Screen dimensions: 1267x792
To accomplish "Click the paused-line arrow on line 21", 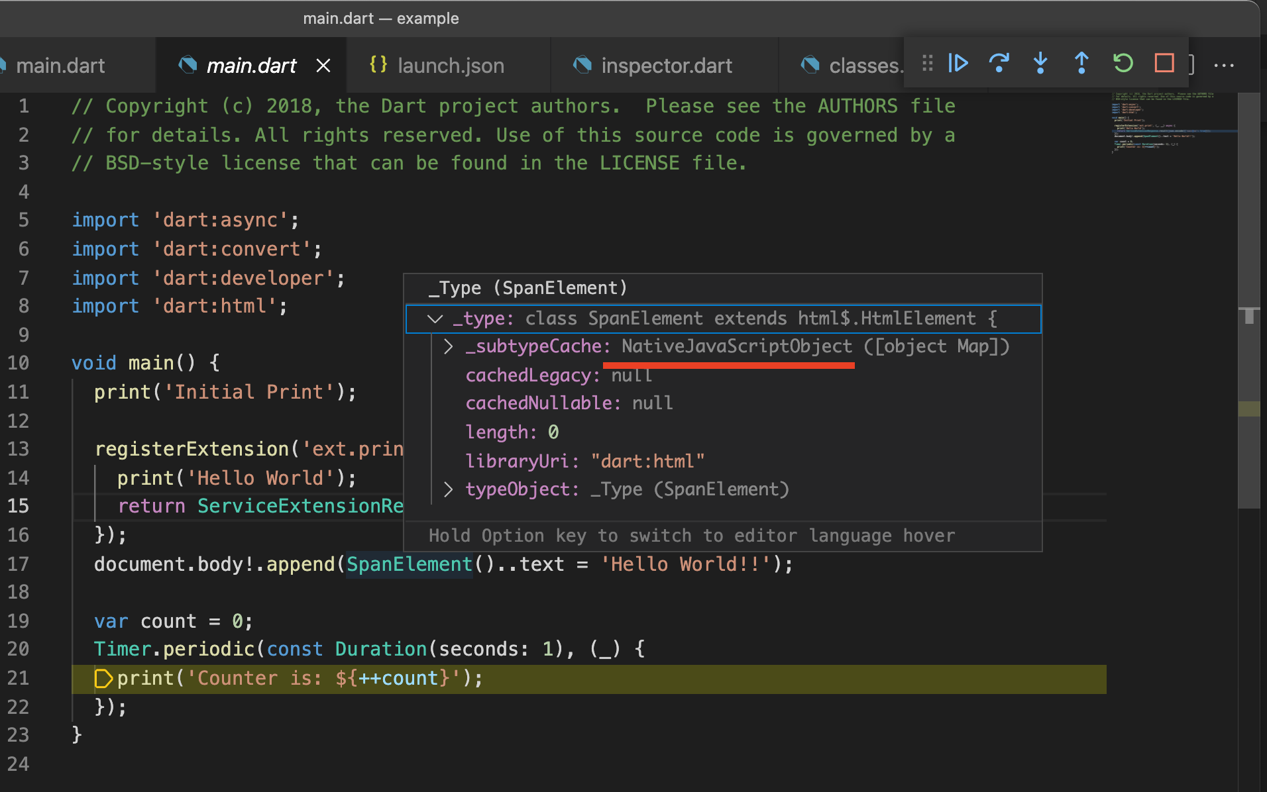I will [x=103, y=678].
